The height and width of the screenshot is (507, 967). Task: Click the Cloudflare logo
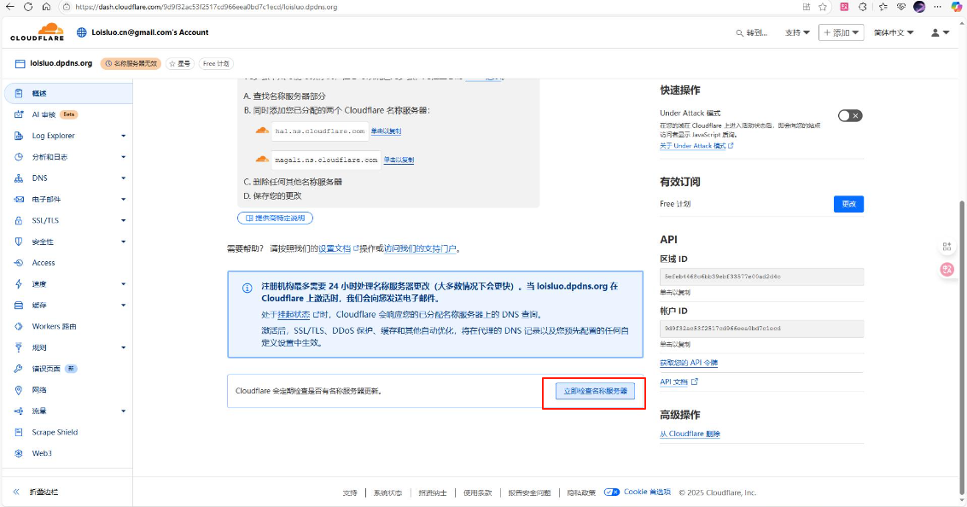point(37,32)
